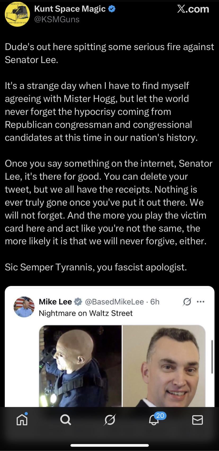Viewport: 219px width, 451px height.
Task: Open the @BasedMikeLee handle link
Action: point(114,302)
